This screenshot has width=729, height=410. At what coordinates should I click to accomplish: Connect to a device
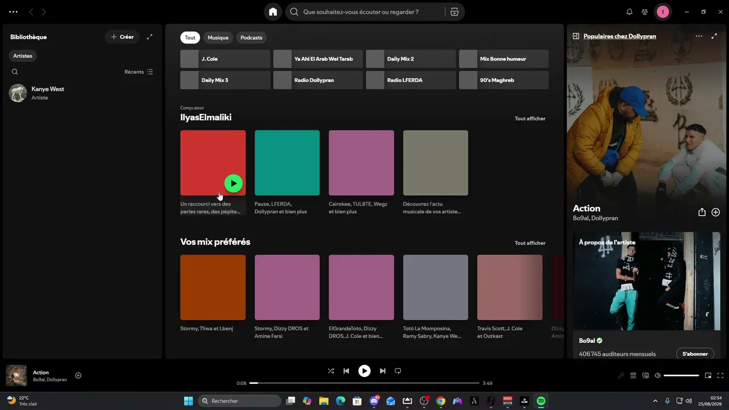click(645, 375)
